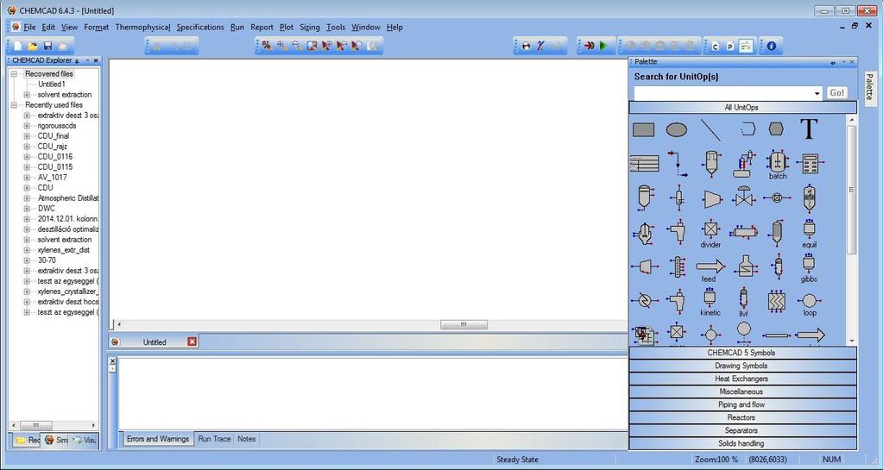The height and width of the screenshot is (470, 883).
Task: Collapse the Recently used files node
Action: click(x=14, y=104)
